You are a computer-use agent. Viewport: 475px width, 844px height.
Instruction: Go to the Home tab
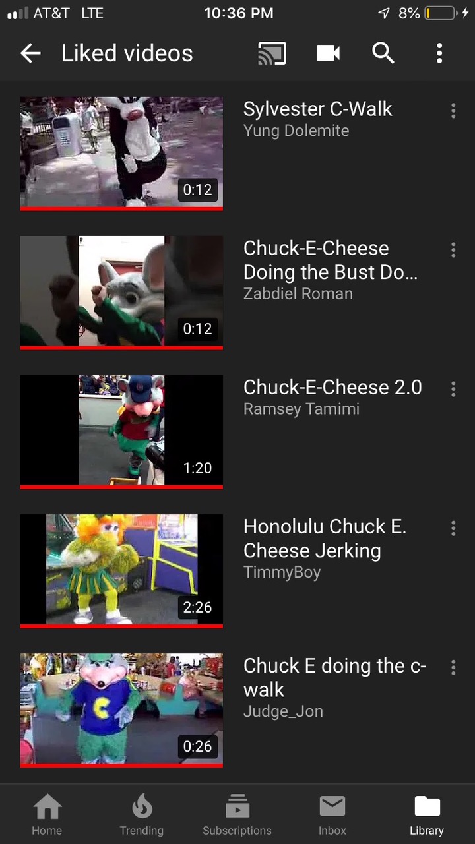point(47,815)
